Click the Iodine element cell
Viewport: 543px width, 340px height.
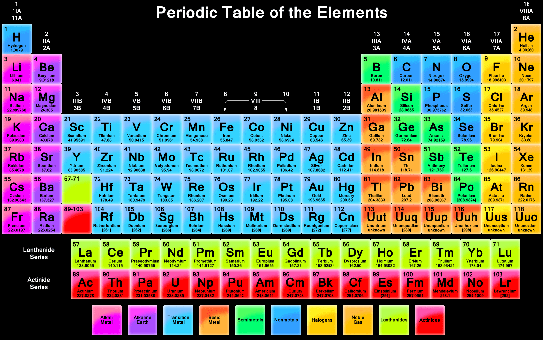496,159
